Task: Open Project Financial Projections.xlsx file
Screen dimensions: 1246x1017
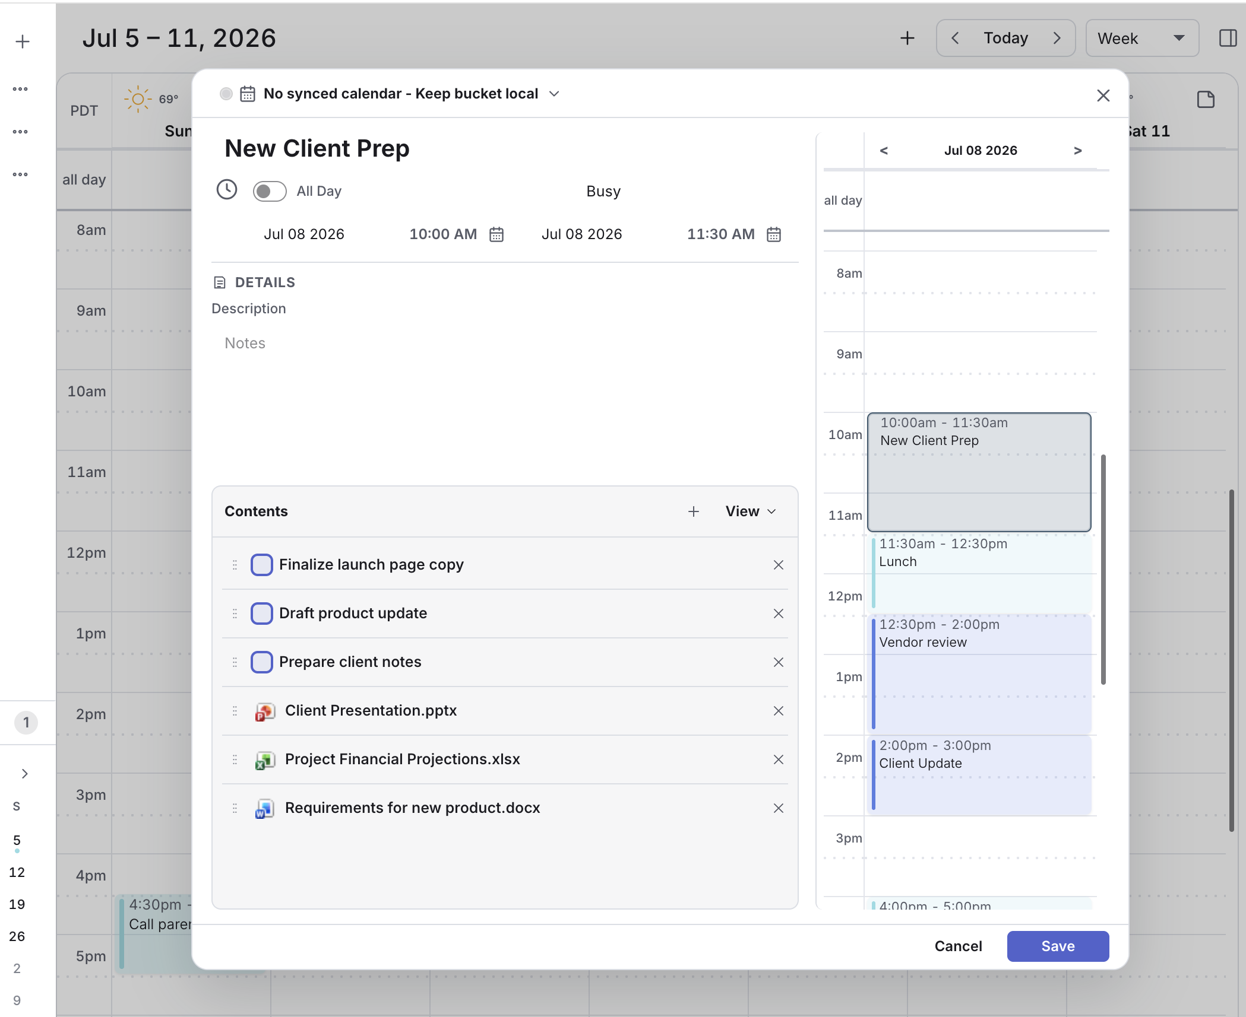Action: [x=402, y=759]
